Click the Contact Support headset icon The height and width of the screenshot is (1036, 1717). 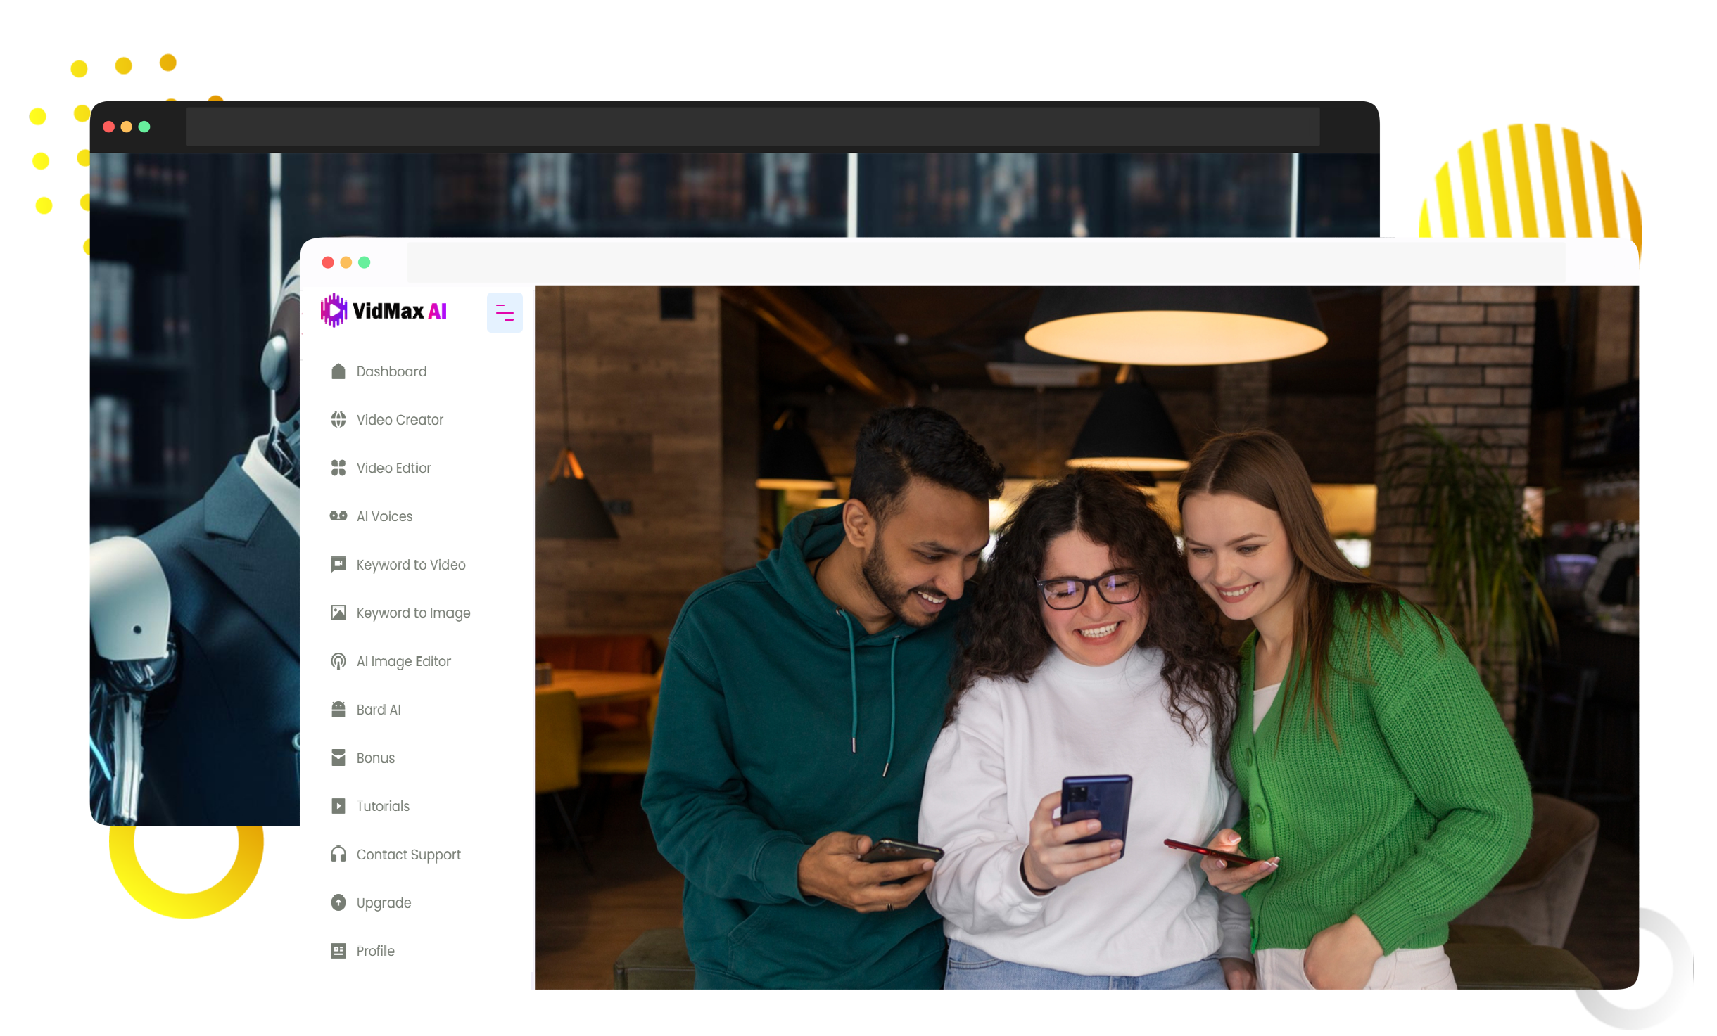[338, 855]
